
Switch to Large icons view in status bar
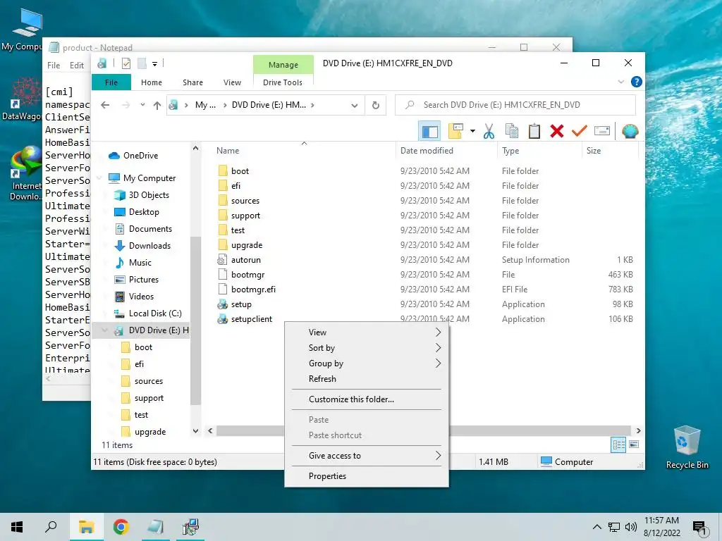coord(634,444)
